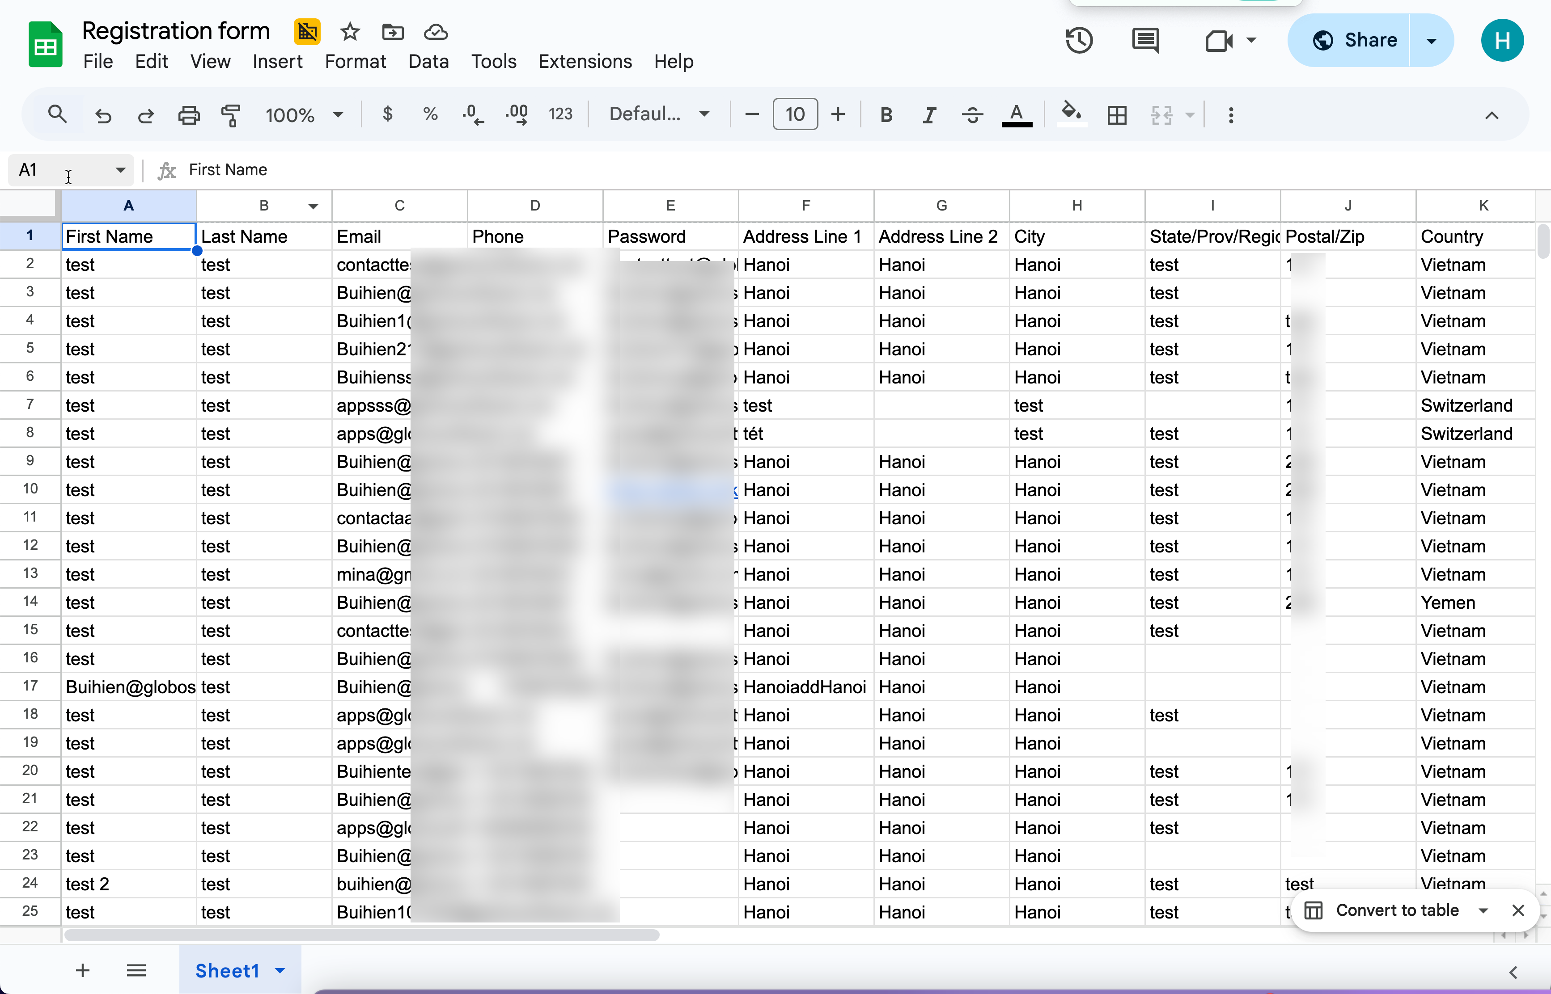Click the Share button
The image size is (1551, 994).
[x=1354, y=40]
